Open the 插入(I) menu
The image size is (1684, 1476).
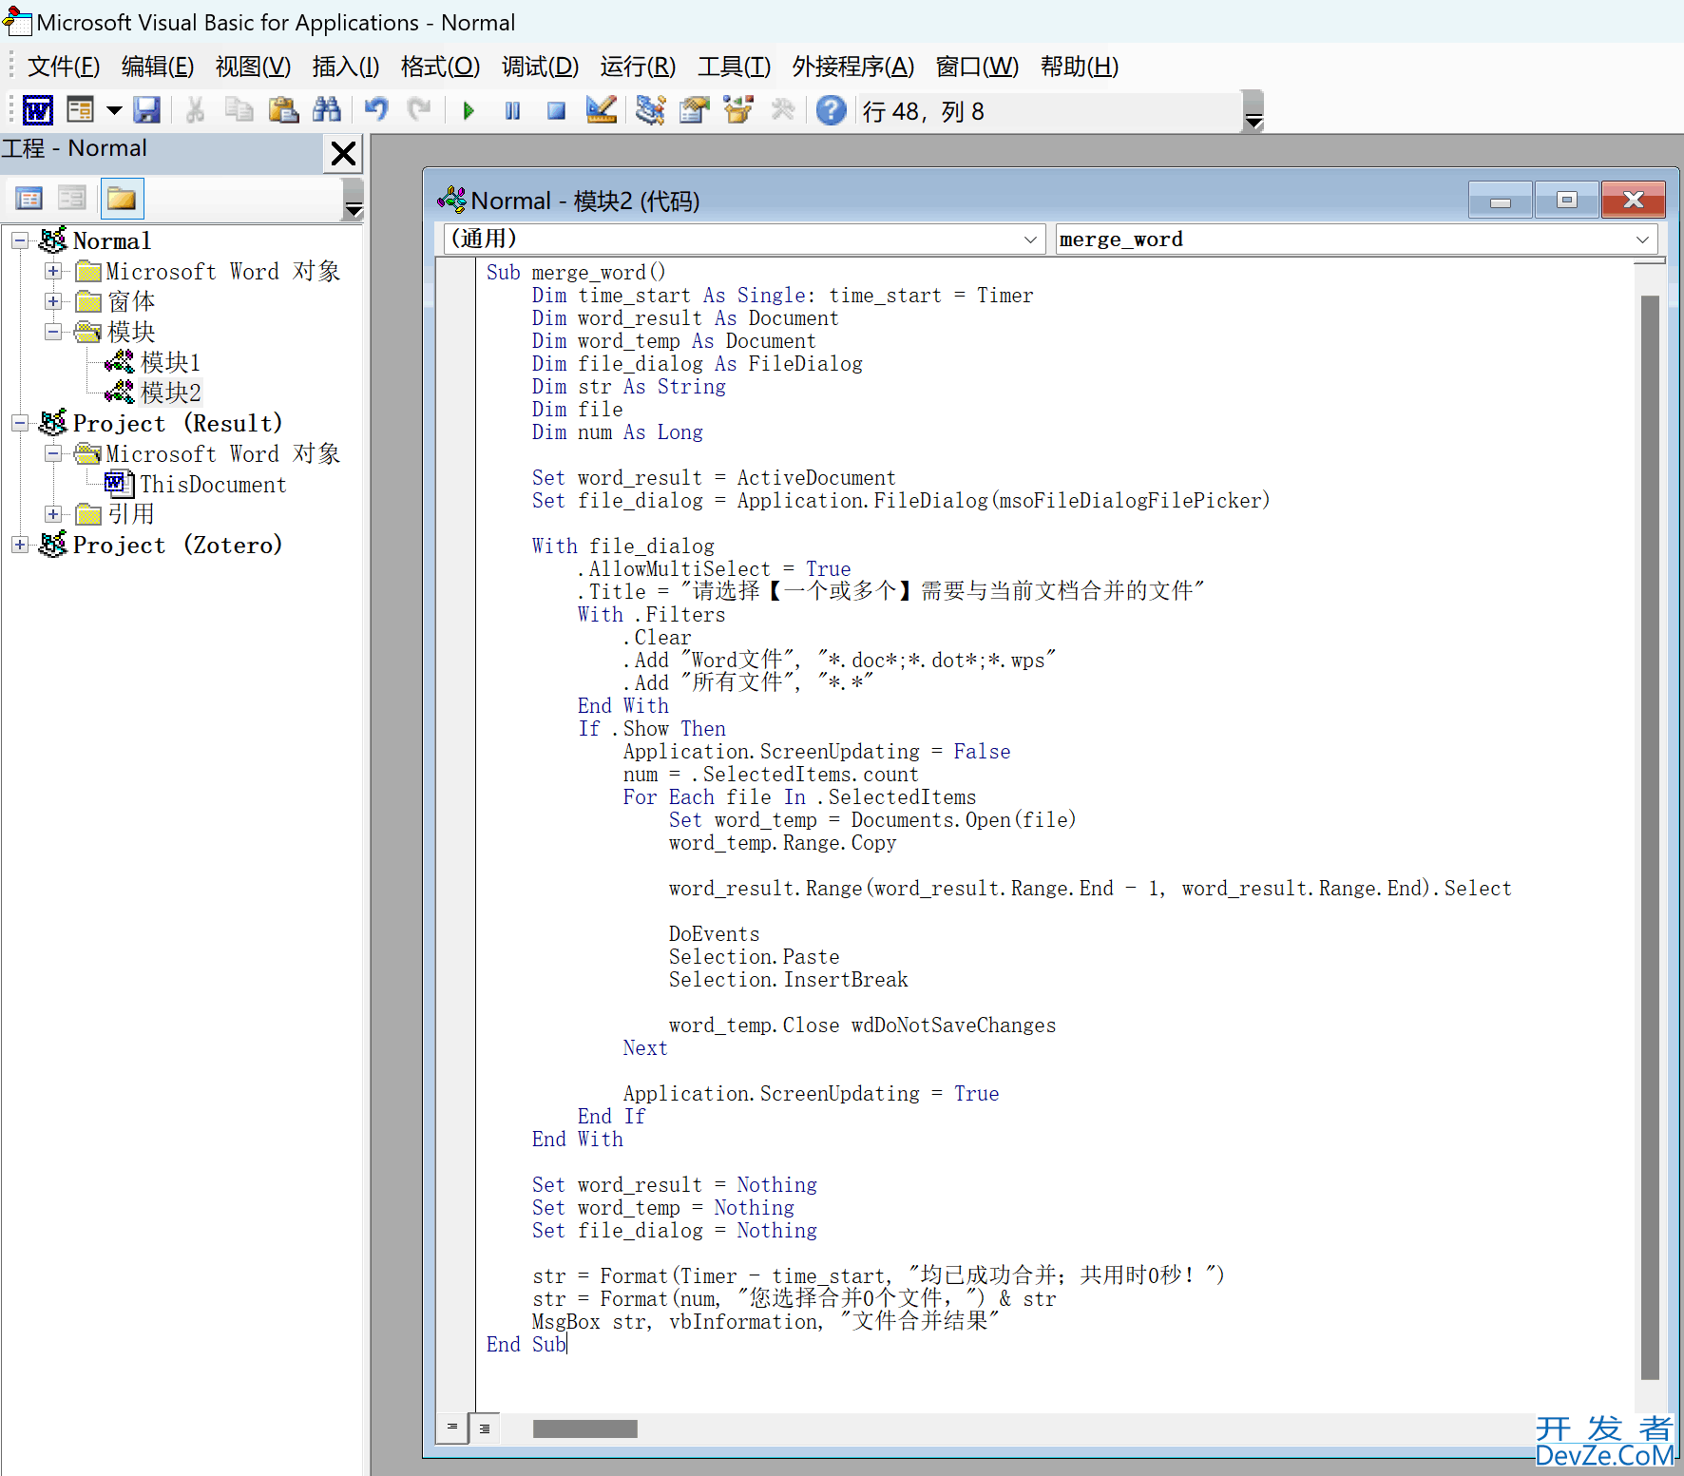pos(346,67)
